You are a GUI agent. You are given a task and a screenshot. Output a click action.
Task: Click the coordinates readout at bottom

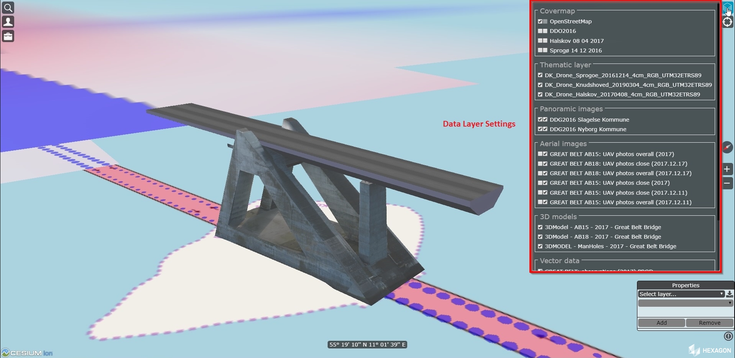pos(367,345)
